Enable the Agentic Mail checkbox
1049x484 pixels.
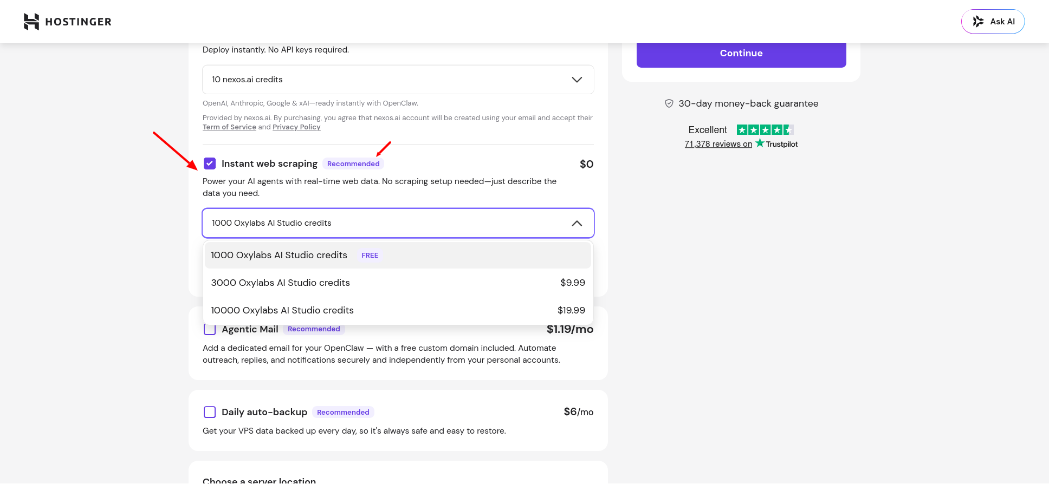coord(210,329)
